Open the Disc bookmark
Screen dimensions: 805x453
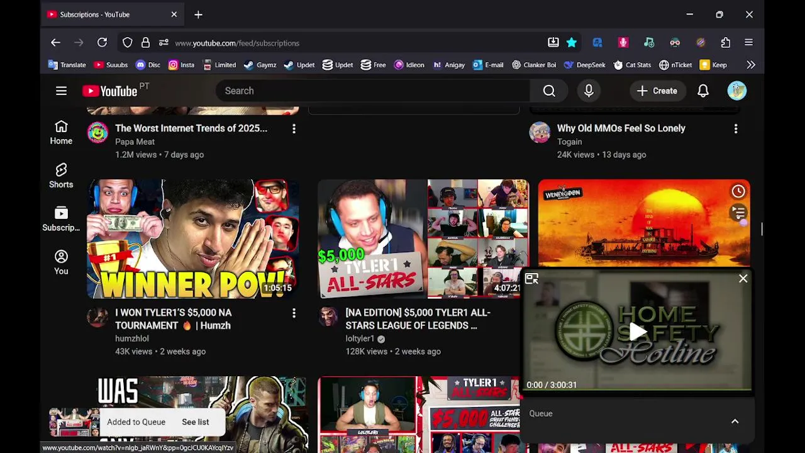pyautogui.click(x=148, y=65)
